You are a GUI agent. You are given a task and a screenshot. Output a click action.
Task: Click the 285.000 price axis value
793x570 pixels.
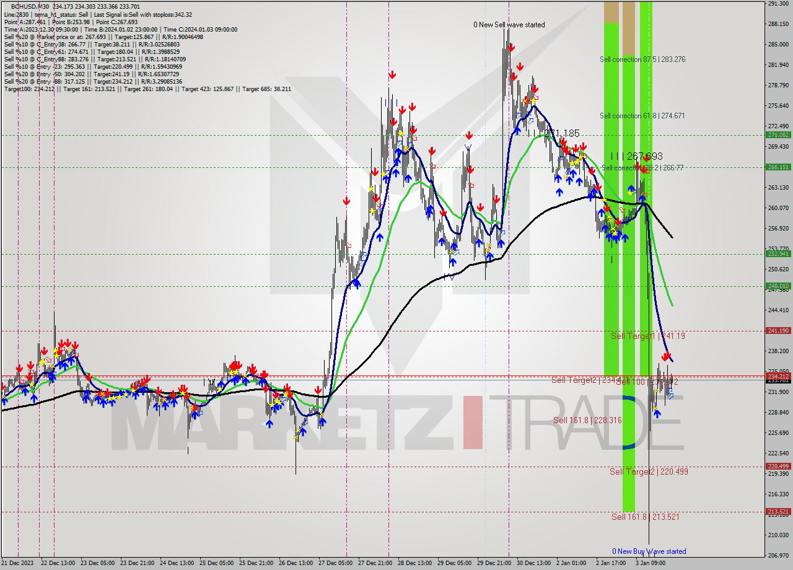point(778,45)
